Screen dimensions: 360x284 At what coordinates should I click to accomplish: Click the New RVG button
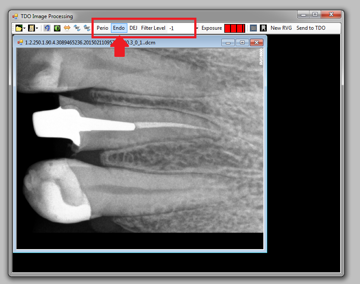[x=281, y=28]
